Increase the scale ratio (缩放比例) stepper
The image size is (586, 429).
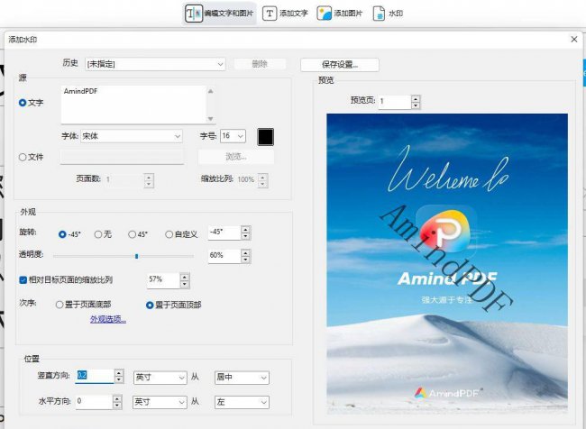point(262,177)
